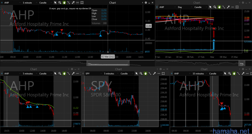
Task: Open the AHP symbol dropdown in the 1 minute chart
Action: pos(12,3)
